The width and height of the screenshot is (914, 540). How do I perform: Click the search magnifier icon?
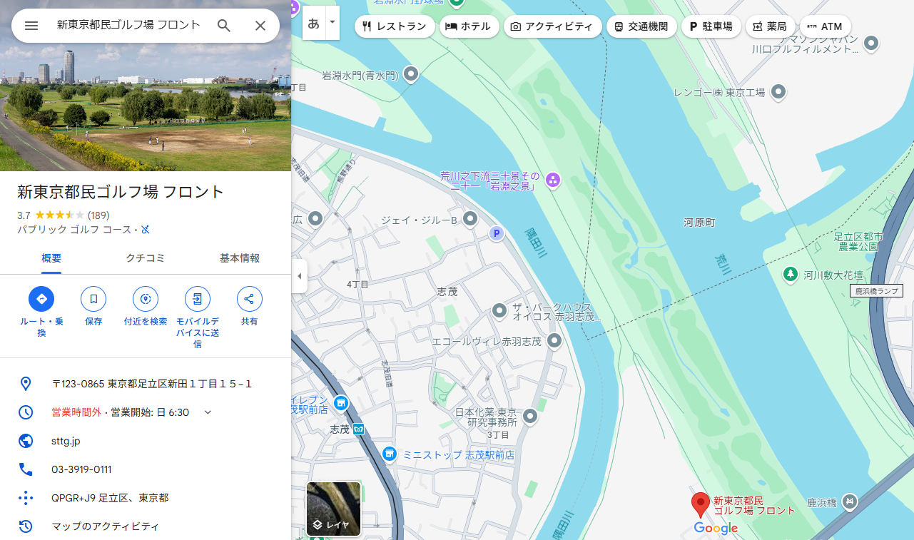(224, 25)
